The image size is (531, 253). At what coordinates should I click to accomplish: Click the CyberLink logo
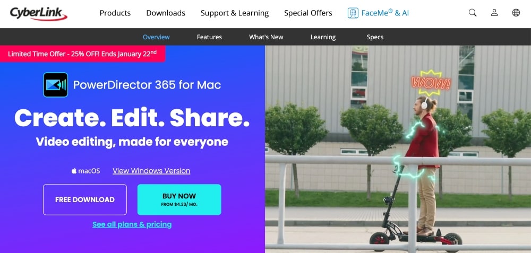pyautogui.click(x=38, y=14)
